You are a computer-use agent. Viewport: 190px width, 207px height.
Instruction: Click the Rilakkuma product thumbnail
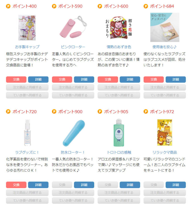pos(165,132)
